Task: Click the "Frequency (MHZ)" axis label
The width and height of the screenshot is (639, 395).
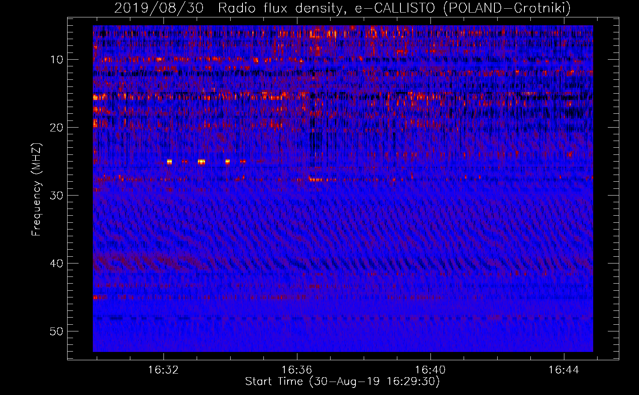Action: [x=36, y=190]
